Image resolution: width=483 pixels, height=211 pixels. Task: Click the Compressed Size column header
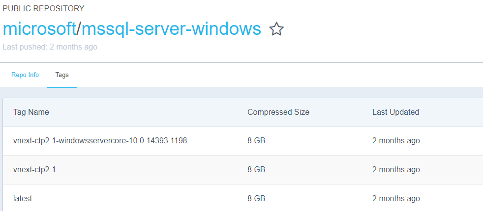pos(278,112)
